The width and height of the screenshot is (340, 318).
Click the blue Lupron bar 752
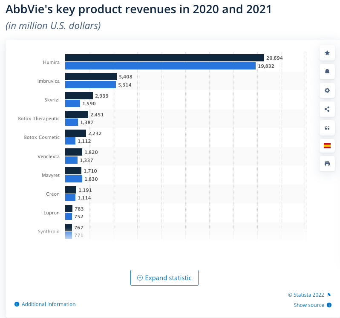coord(69,216)
